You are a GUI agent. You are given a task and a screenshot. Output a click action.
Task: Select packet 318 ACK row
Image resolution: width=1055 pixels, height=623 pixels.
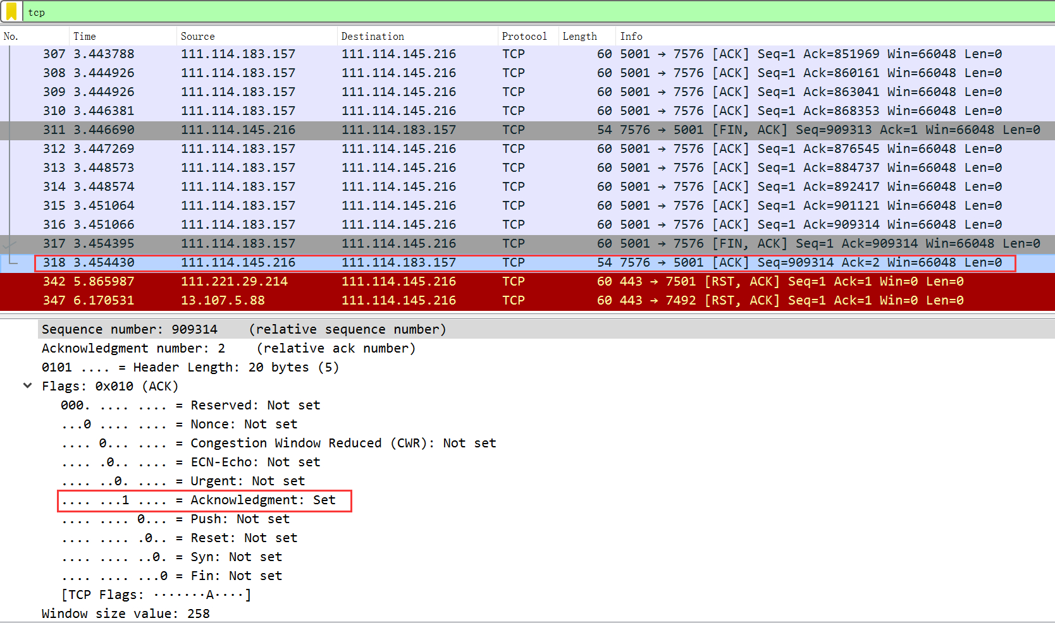(506, 263)
